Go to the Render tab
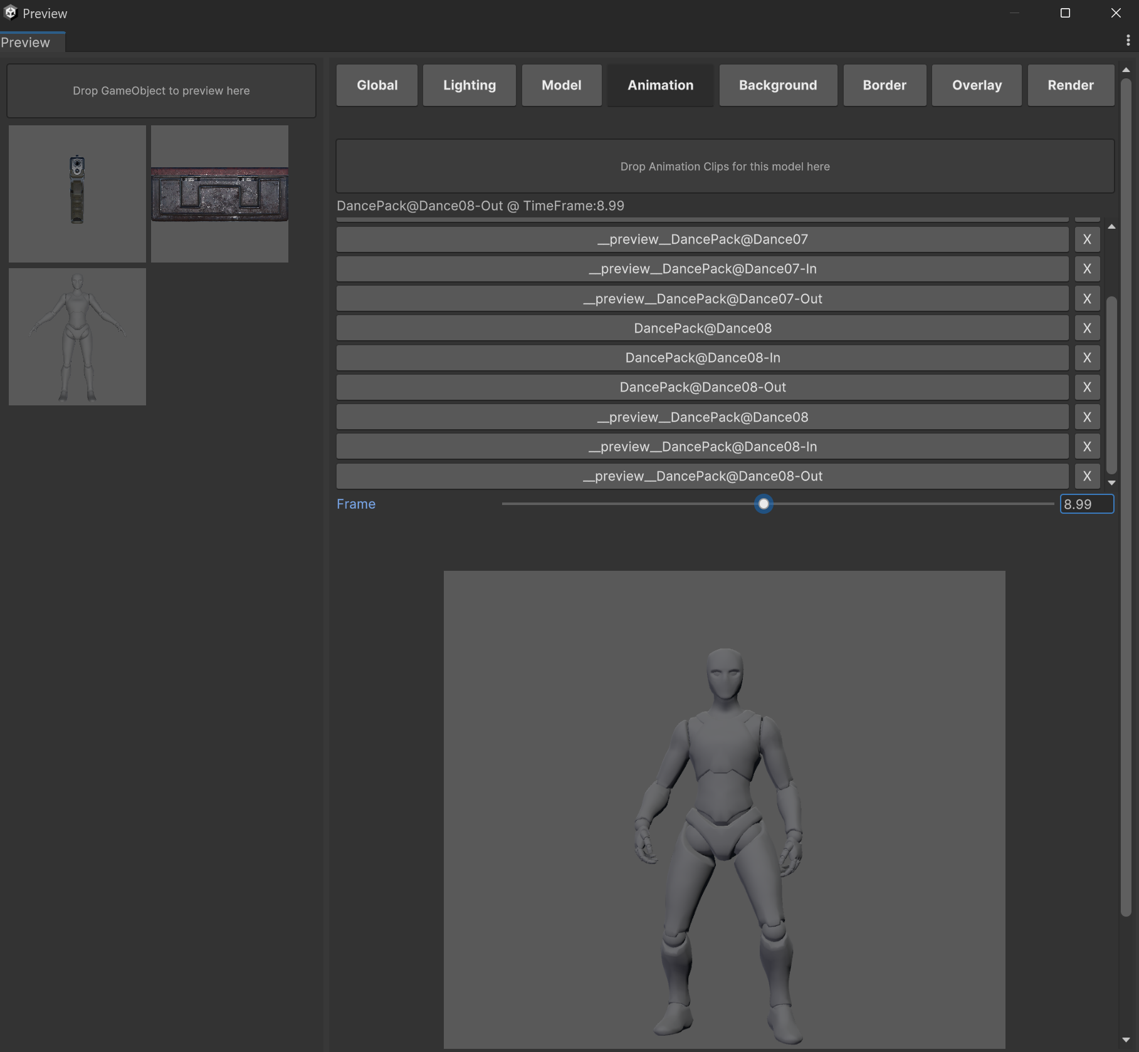Viewport: 1139px width, 1052px height. pyautogui.click(x=1070, y=85)
